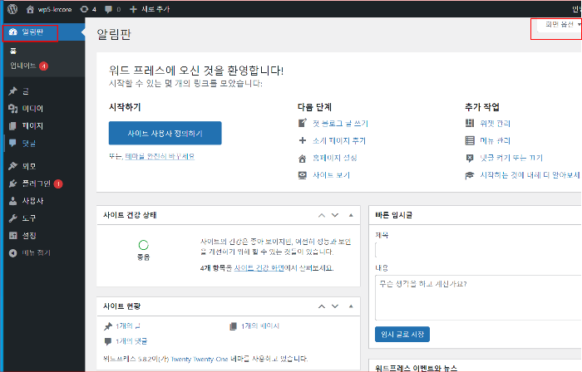Click 사이트 사용자 정의하기 button

(x=165, y=133)
